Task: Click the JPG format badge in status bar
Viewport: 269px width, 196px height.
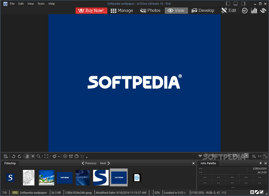Action: coord(15,193)
